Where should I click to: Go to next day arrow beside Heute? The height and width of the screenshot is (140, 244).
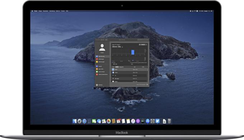(x=146, y=44)
